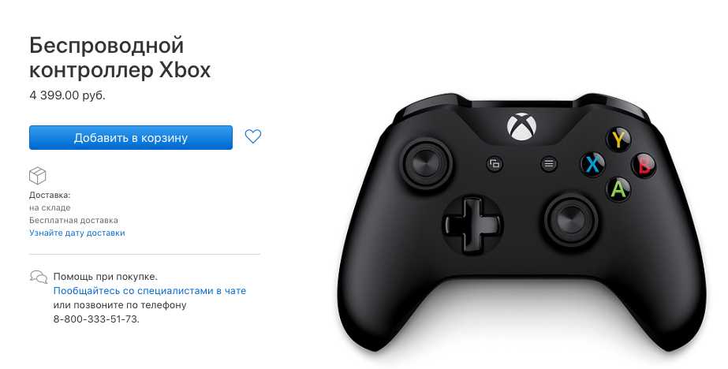Open the 'Пообщайтесь со специалистами в чате' link
Viewport: 728px width, 369px height.
click(x=150, y=291)
